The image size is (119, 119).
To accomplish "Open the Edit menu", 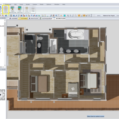I will pyautogui.click(x=15, y=4).
